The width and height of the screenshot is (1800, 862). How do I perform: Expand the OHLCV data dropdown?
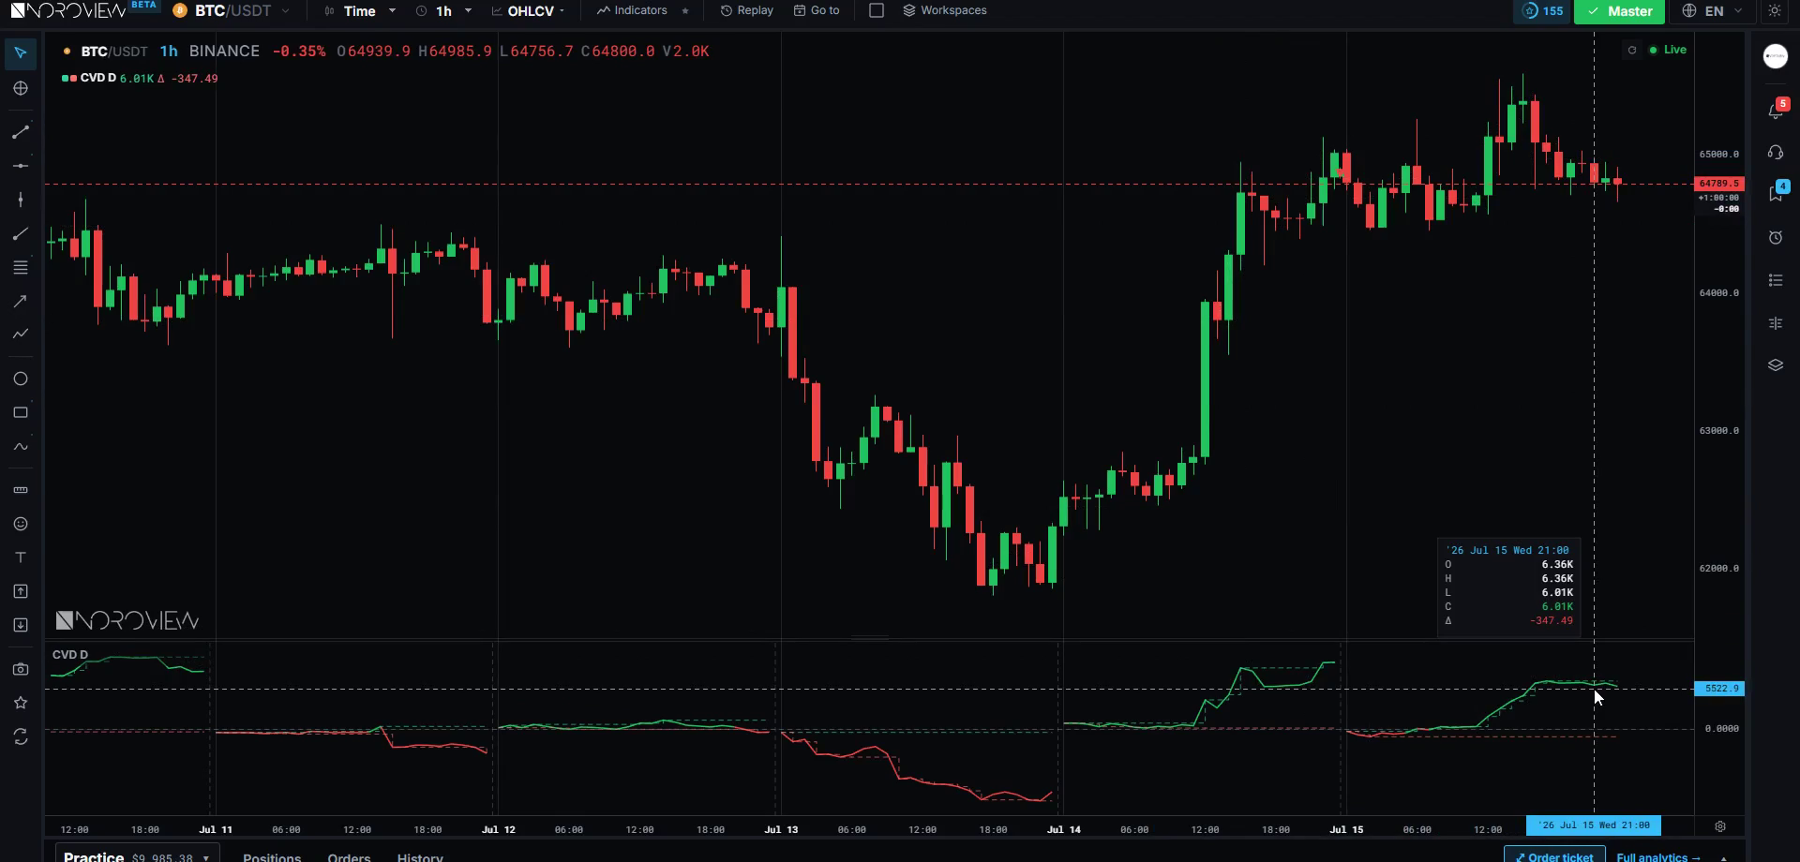click(529, 11)
